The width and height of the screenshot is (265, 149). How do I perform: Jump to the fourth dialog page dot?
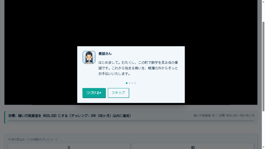point(135,83)
